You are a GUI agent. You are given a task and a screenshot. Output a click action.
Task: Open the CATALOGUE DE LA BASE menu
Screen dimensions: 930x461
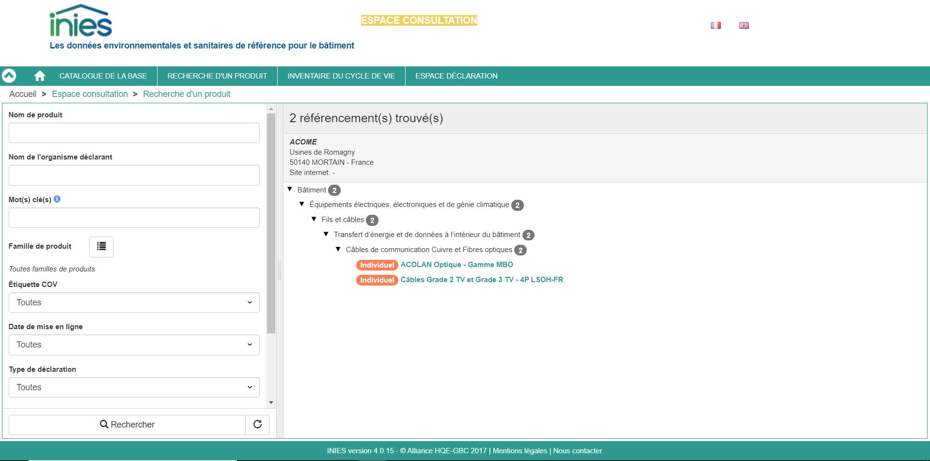[x=103, y=76]
